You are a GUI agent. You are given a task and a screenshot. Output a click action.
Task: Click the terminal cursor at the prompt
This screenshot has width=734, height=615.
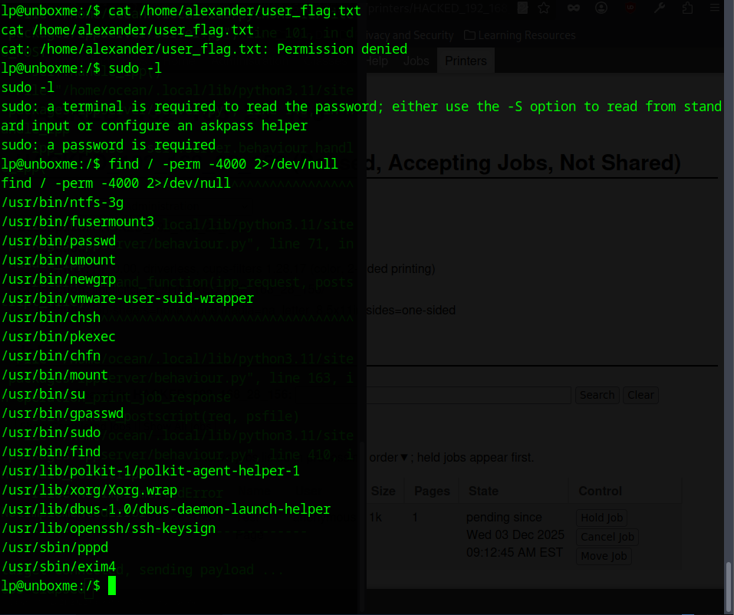112,586
